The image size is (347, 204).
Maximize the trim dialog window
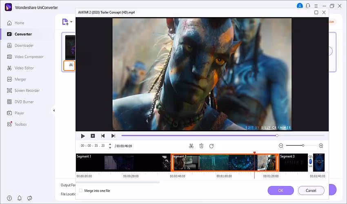click(x=316, y=12)
